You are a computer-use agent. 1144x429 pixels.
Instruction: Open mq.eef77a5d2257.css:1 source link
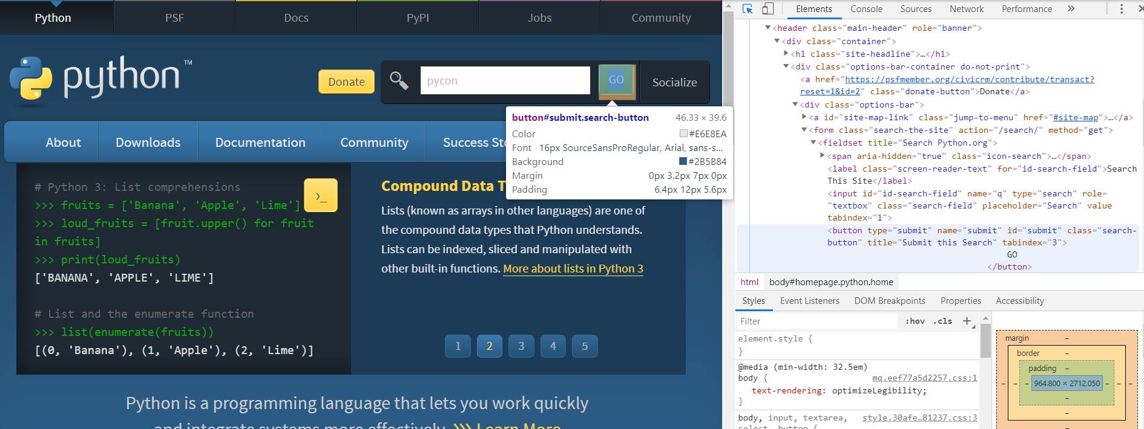tap(924, 378)
